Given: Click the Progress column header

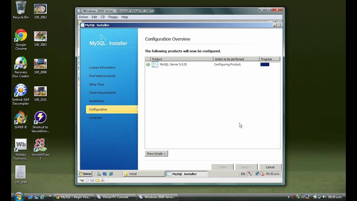Looking at the screenshot, I should [270, 59].
